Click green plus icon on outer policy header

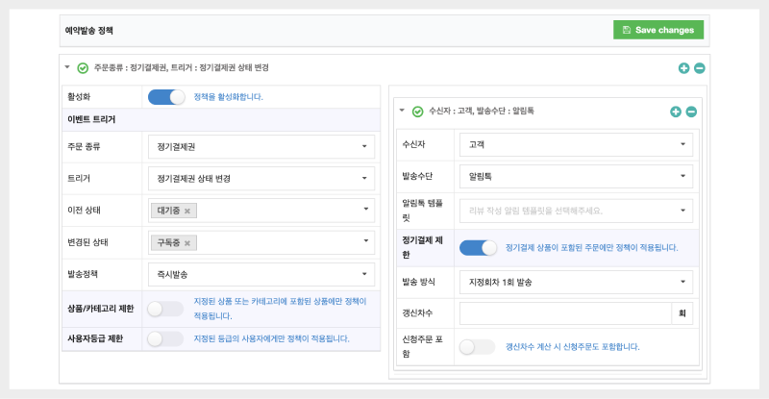pos(683,68)
